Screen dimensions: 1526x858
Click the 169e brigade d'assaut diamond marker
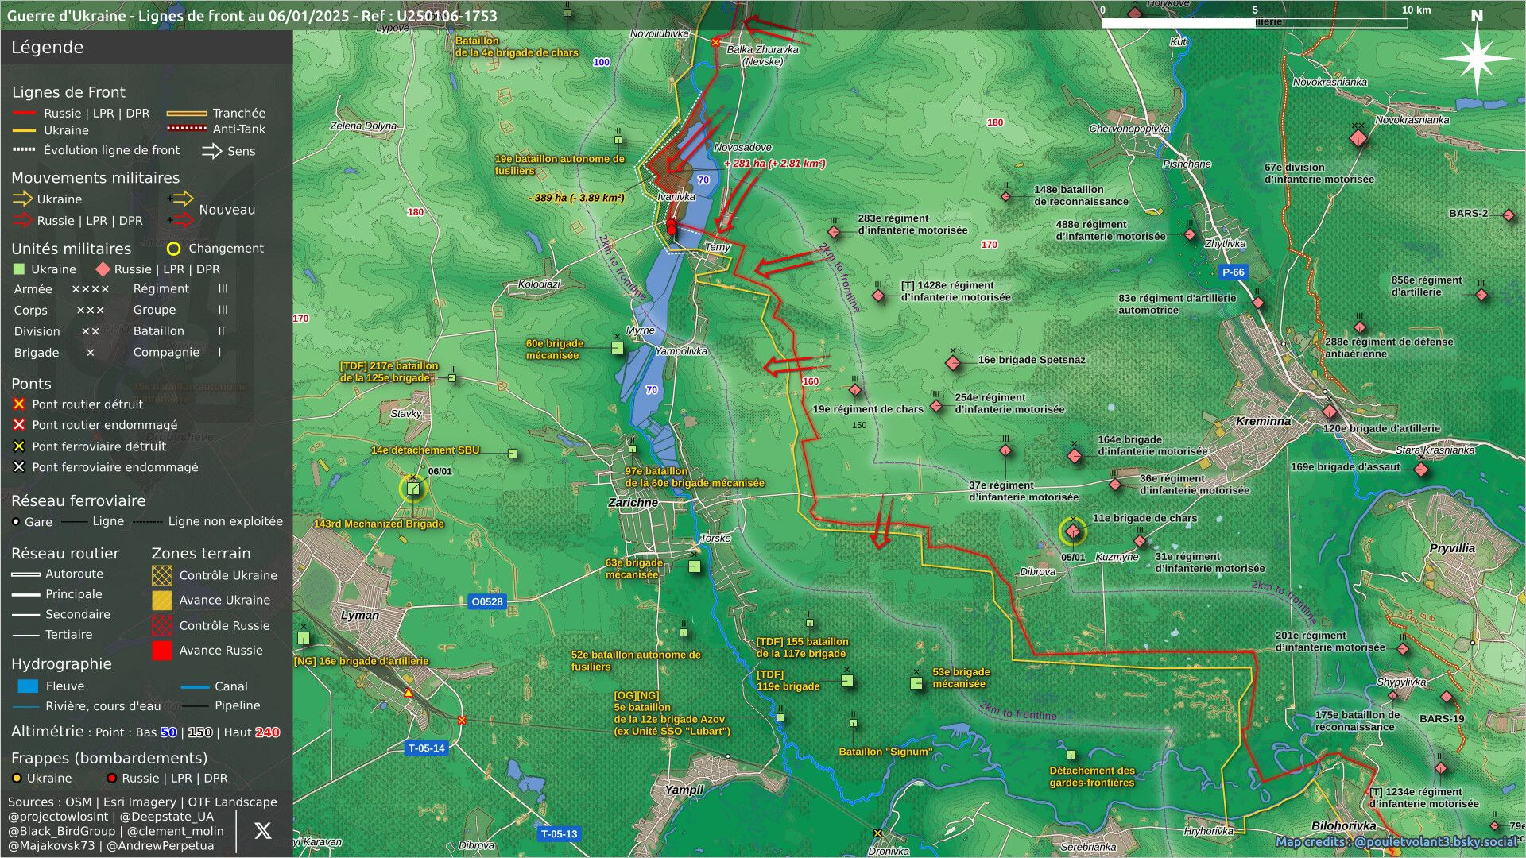tap(1421, 470)
